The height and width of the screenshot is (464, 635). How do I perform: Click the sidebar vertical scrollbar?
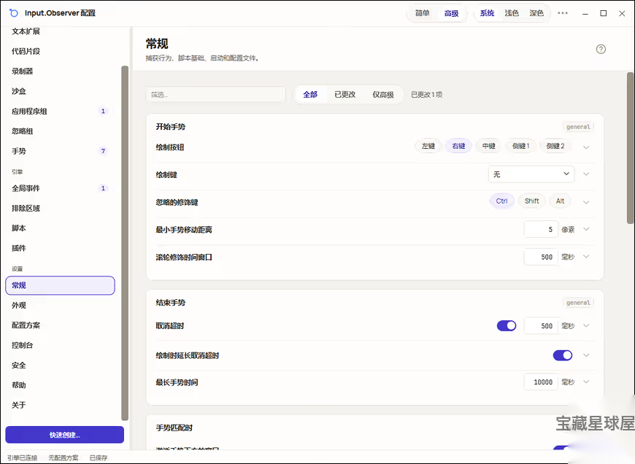(x=125, y=243)
